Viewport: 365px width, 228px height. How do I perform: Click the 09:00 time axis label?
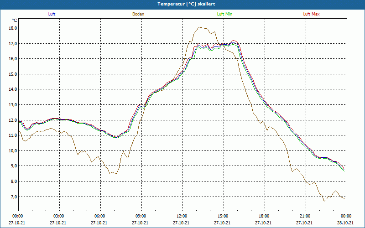tap(141, 216)
